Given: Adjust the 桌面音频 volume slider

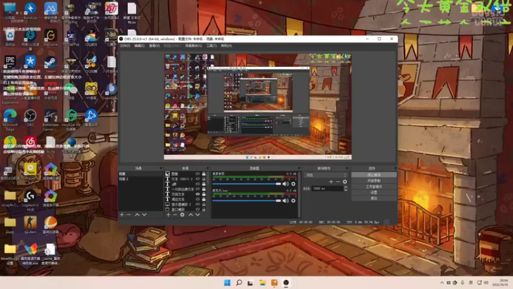Looking at the screenshot, I should pyautogui.click(x=247, y=184).
